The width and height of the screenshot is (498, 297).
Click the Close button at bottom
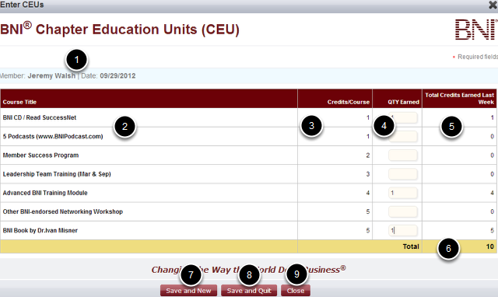tap(296, 291)
